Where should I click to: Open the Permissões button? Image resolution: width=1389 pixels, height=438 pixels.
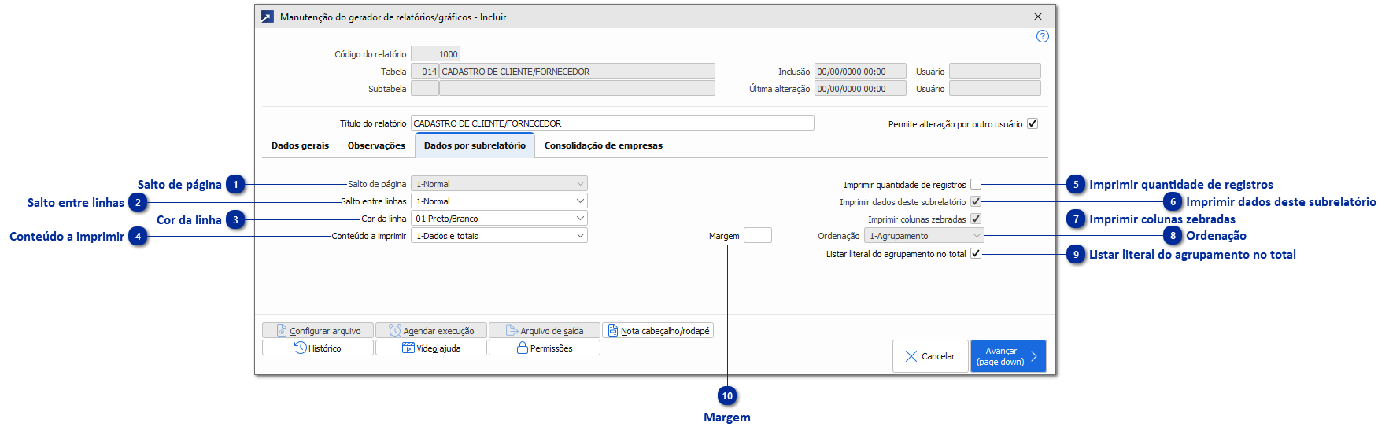coord(545,348)
